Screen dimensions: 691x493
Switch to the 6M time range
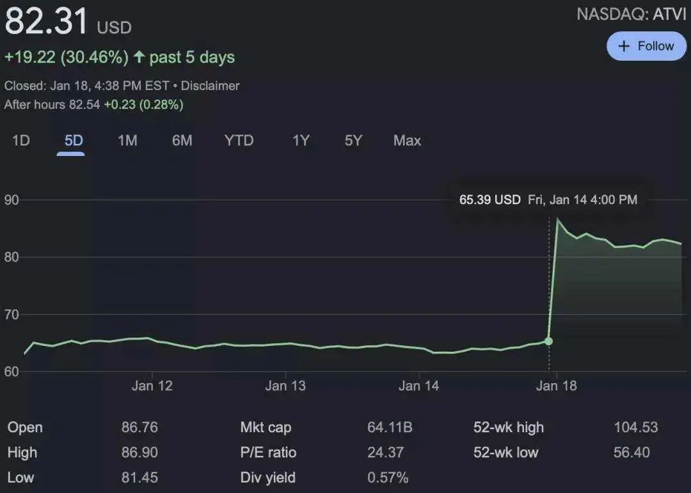(x=182, y=141)
